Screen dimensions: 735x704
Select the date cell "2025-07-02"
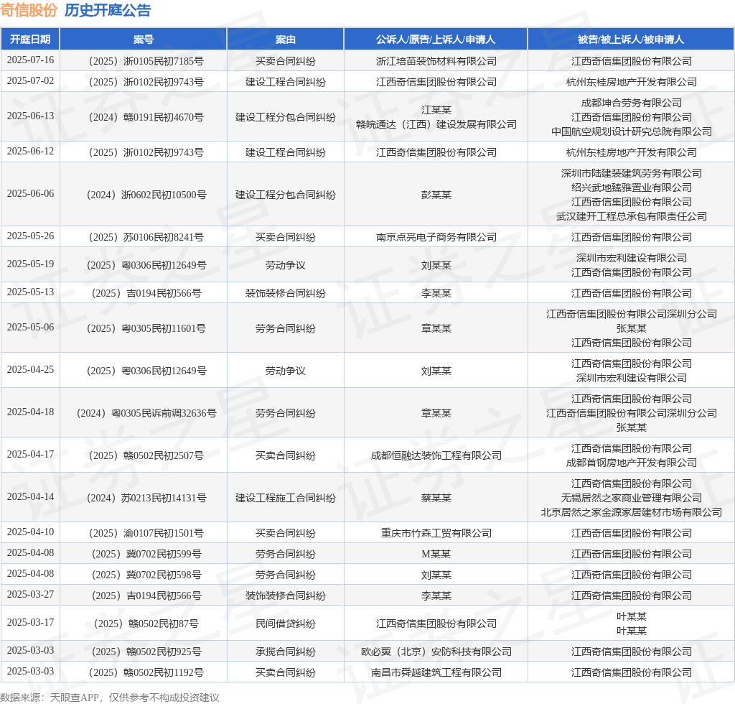pos(30,80)
